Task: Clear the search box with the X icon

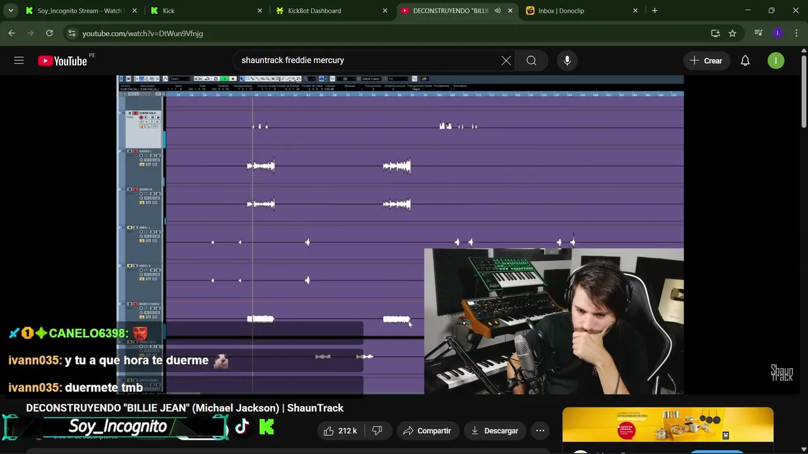Action: point(506,61)
